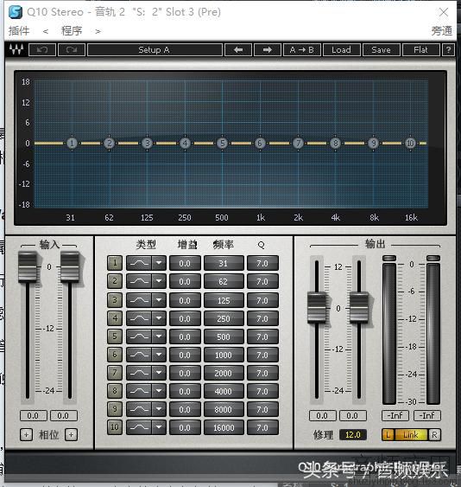Toggle band 8 on/off button
Image resolution: width=461 pixels, height=487 pixels.
[115, 391]
